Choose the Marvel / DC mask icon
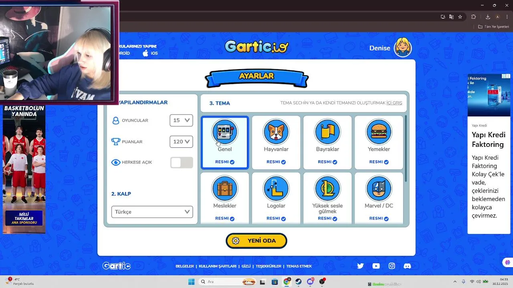 click(379, 188)
